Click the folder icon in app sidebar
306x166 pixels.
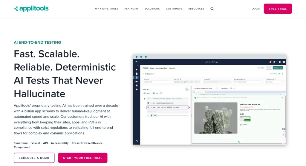pos(137,81)
